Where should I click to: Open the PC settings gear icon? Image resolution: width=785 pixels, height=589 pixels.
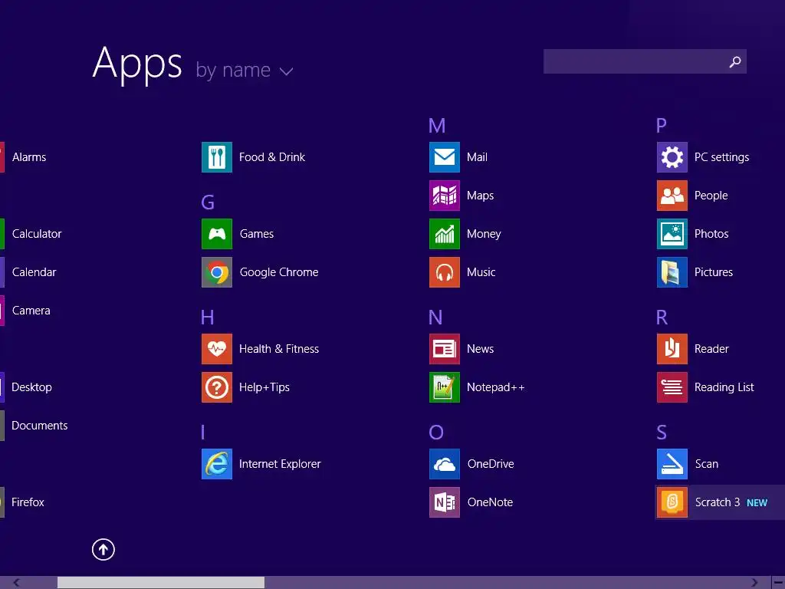tap(672, 156)
